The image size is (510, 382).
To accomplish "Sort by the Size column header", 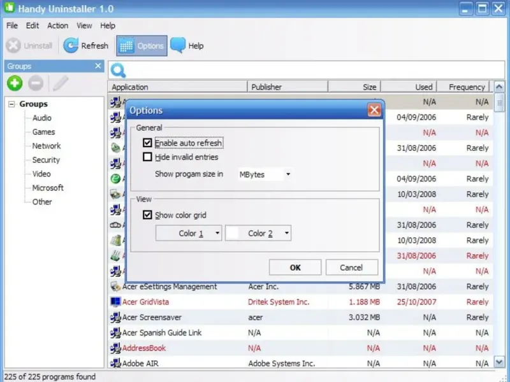I will 354,87.
